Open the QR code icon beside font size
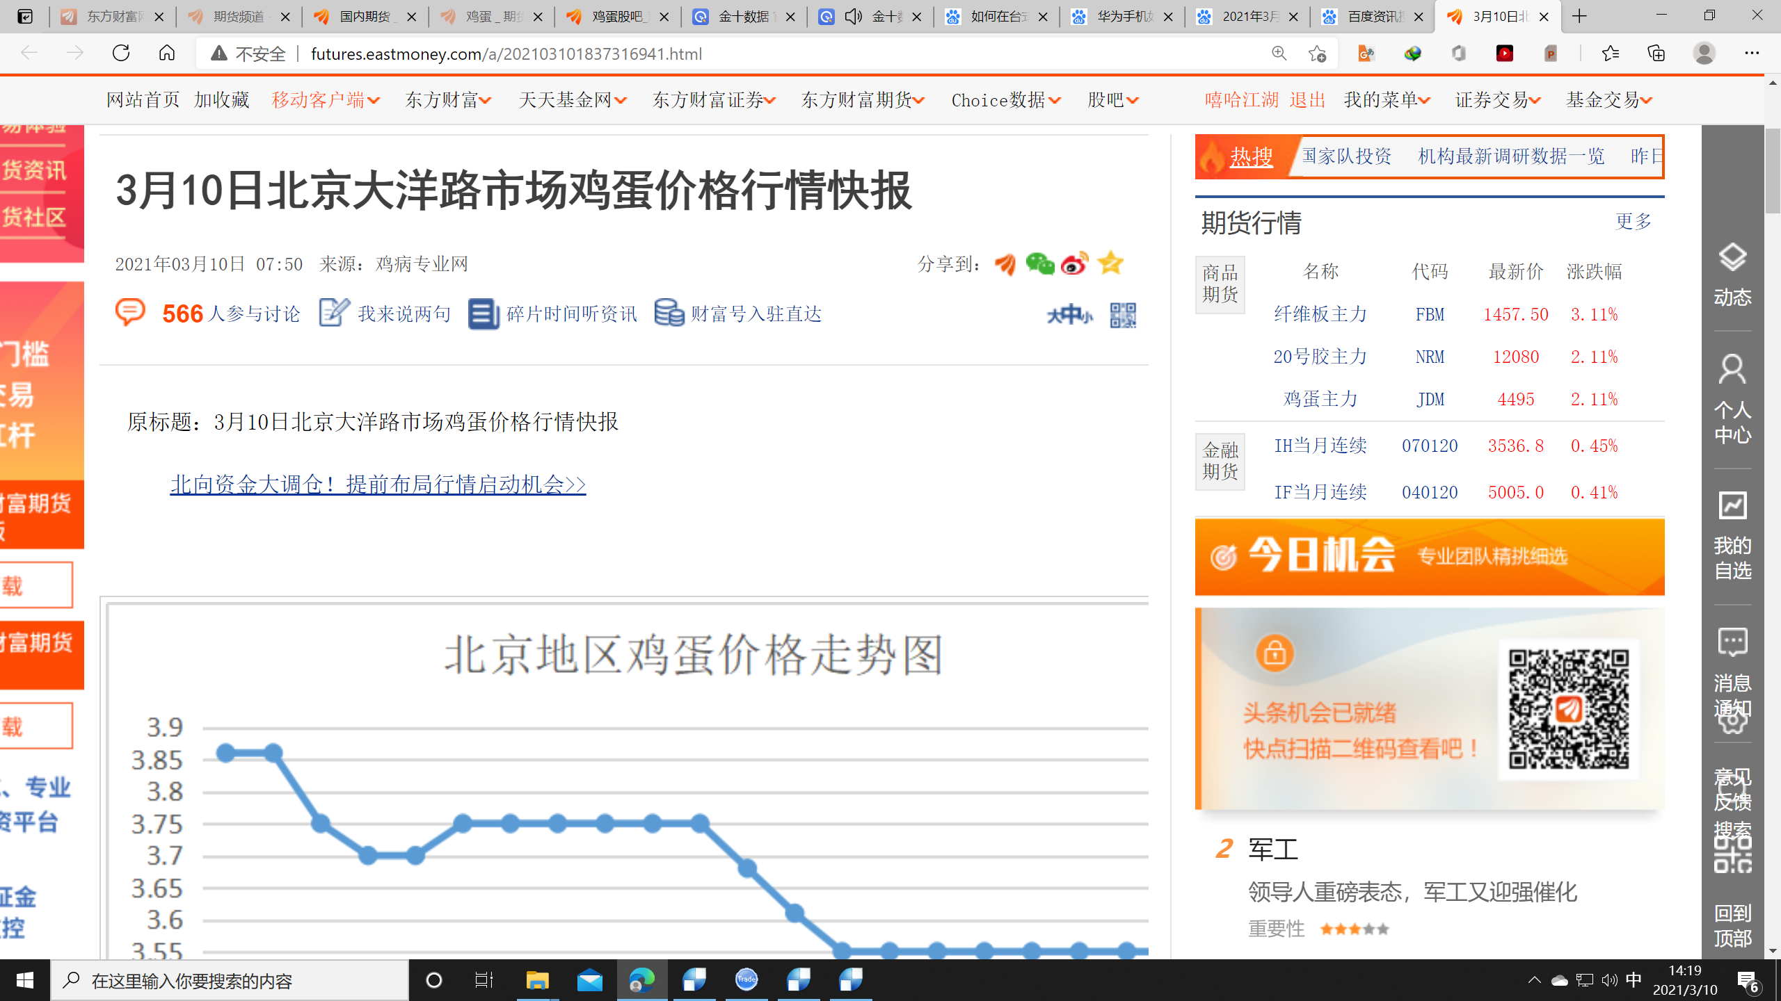 tap(1122, 315)
